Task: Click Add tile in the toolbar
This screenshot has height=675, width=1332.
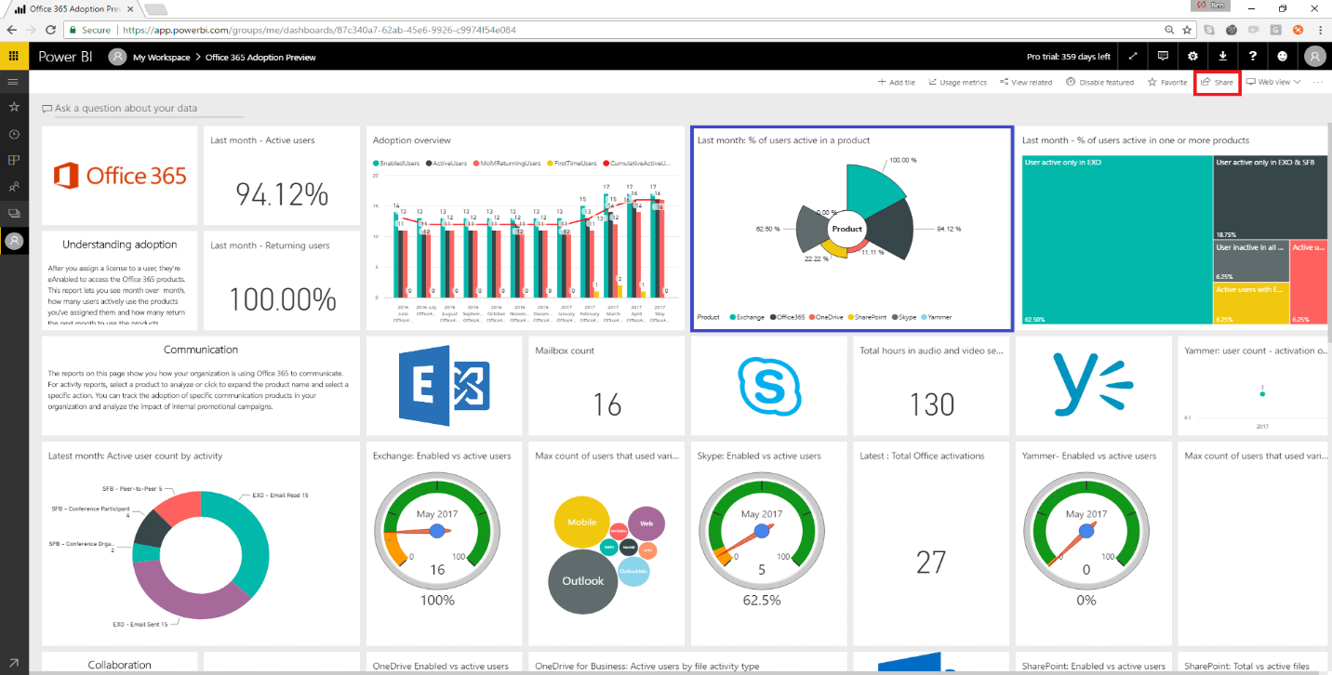Action: point(897,82)
